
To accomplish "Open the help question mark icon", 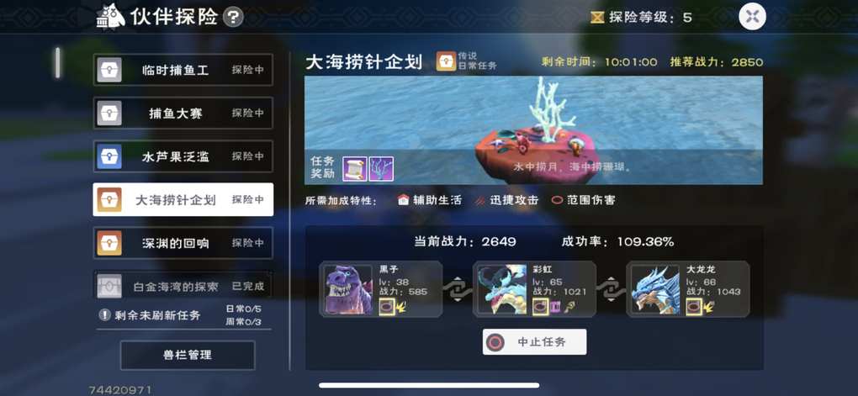I will coord(234,17).
